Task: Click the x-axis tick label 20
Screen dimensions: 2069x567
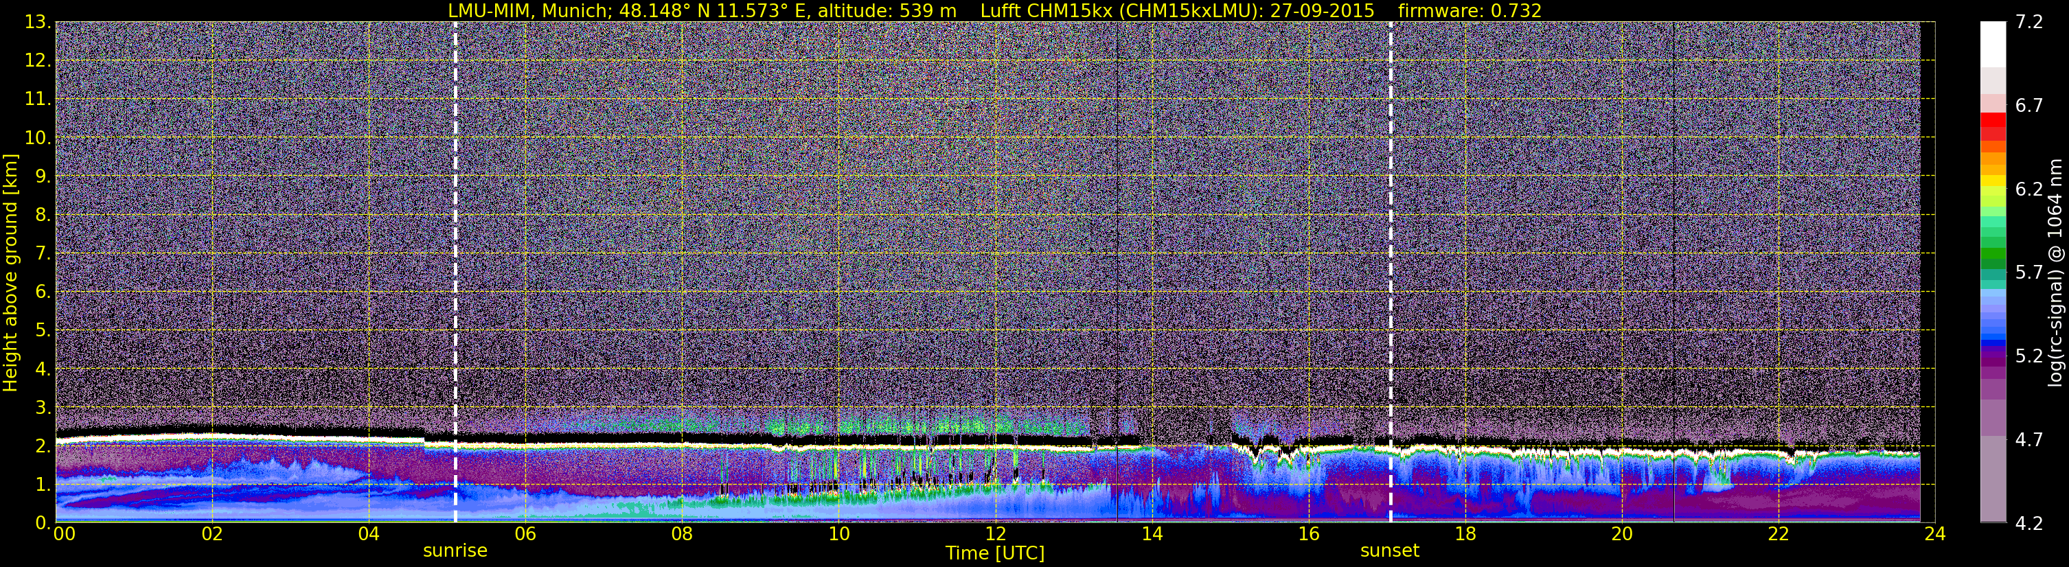Action: click(x=1622, y=534)
